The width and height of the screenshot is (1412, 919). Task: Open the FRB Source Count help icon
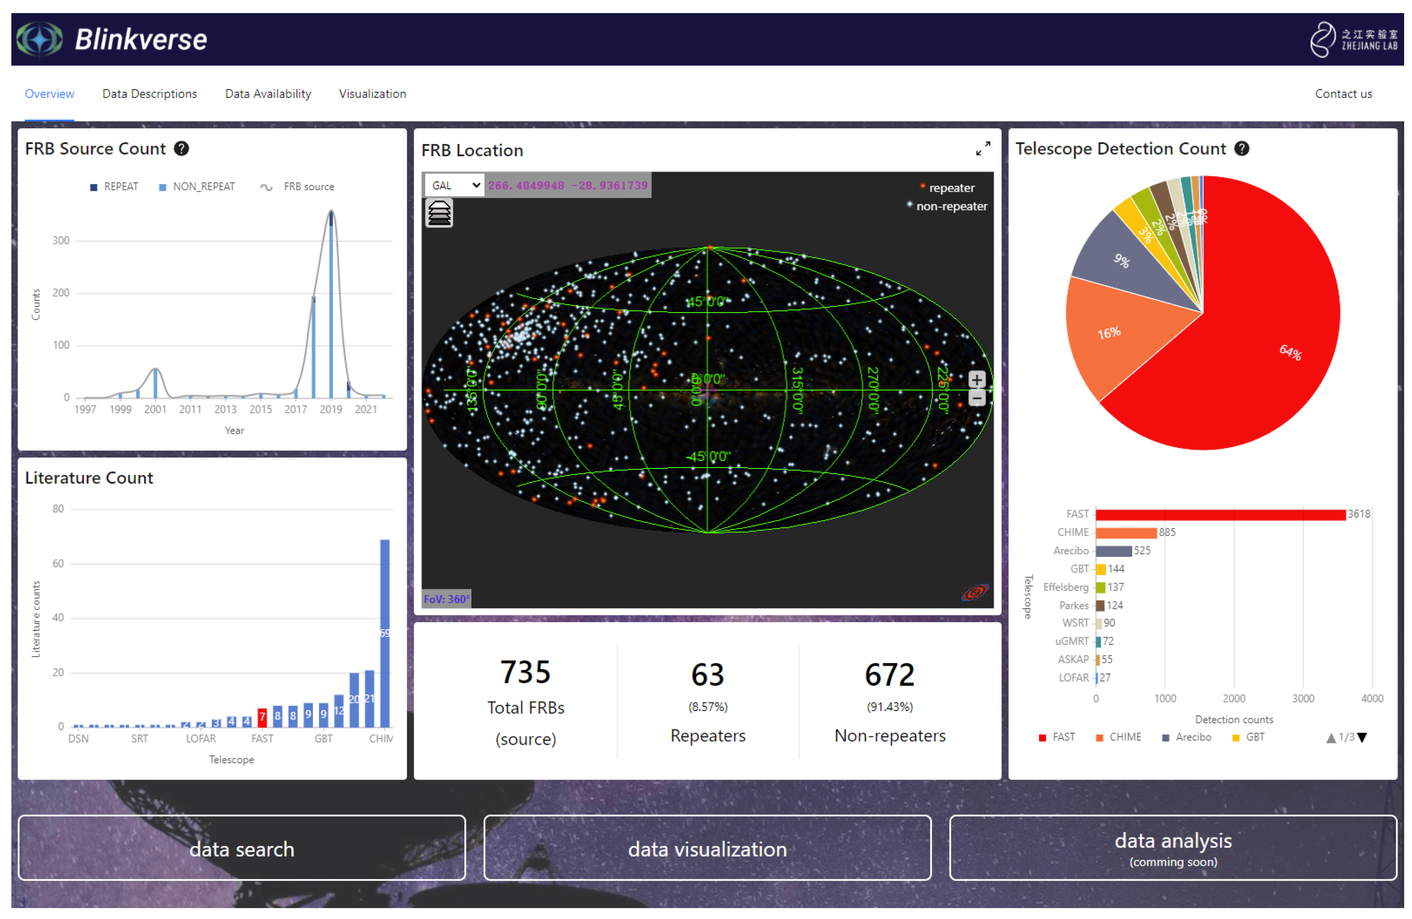(182, 148)
